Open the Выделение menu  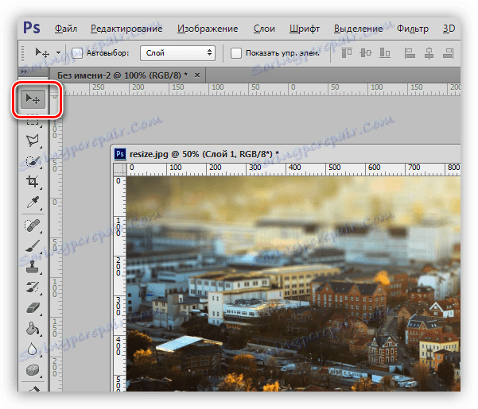pyautogui.click(x=359, y=29)
